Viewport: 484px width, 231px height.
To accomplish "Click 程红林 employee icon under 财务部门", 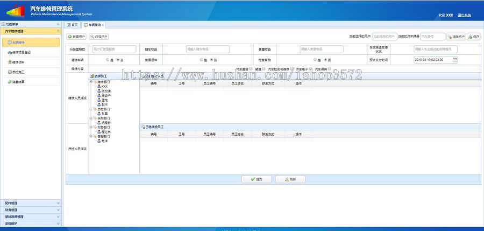I will 99,132.
